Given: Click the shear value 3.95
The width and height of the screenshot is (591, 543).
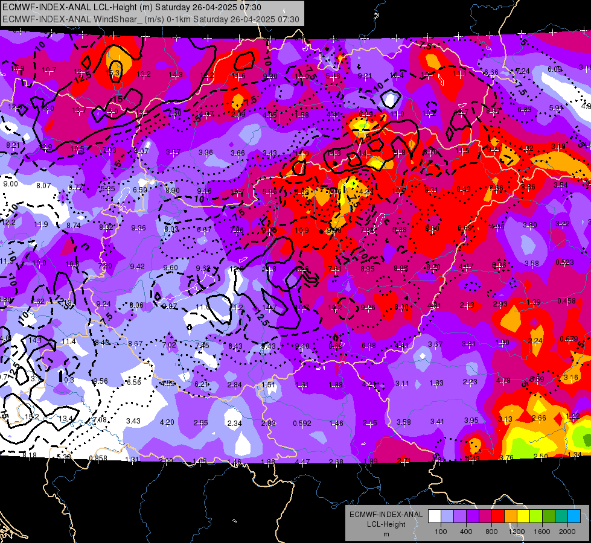Looking at the screenshot, I should 471,420.
